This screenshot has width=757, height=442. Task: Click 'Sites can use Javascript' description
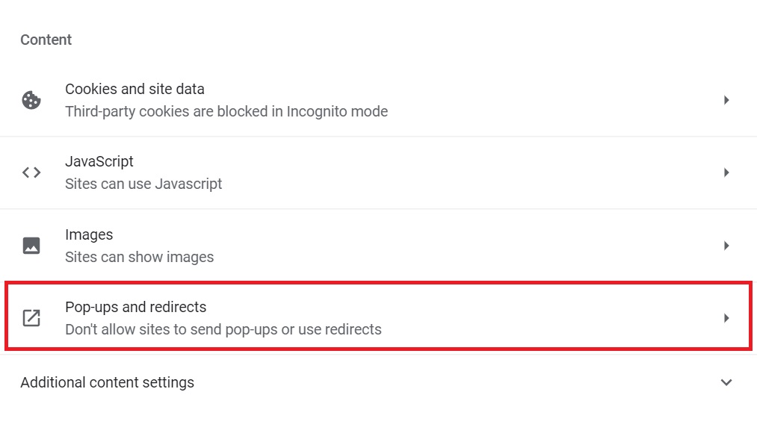click(143, 184)
